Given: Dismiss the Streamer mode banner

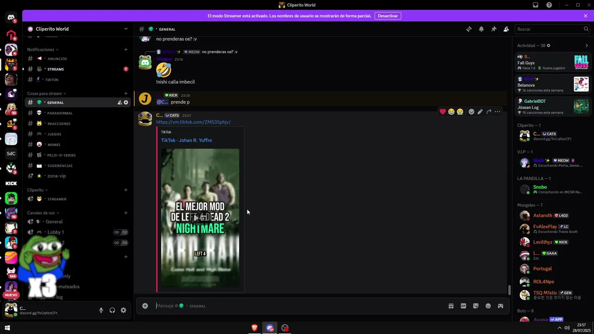Looking at the screenshot, I should click(x=586, y=16).
